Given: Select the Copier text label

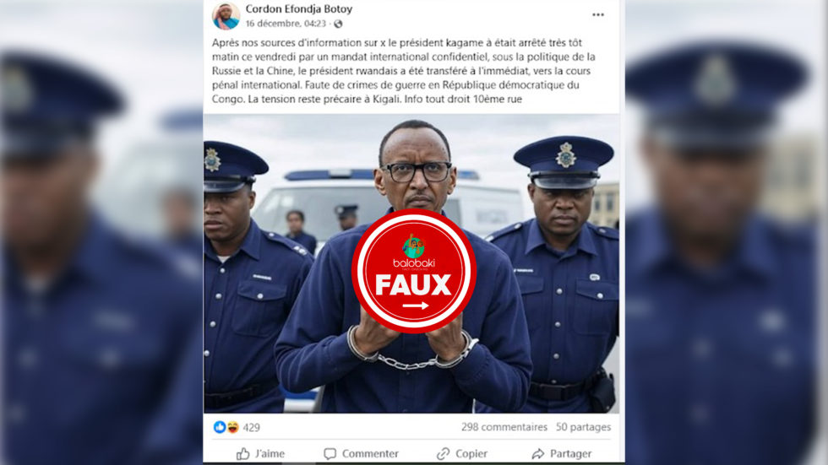Looking at the screenshot, I should tap(471, 454).
